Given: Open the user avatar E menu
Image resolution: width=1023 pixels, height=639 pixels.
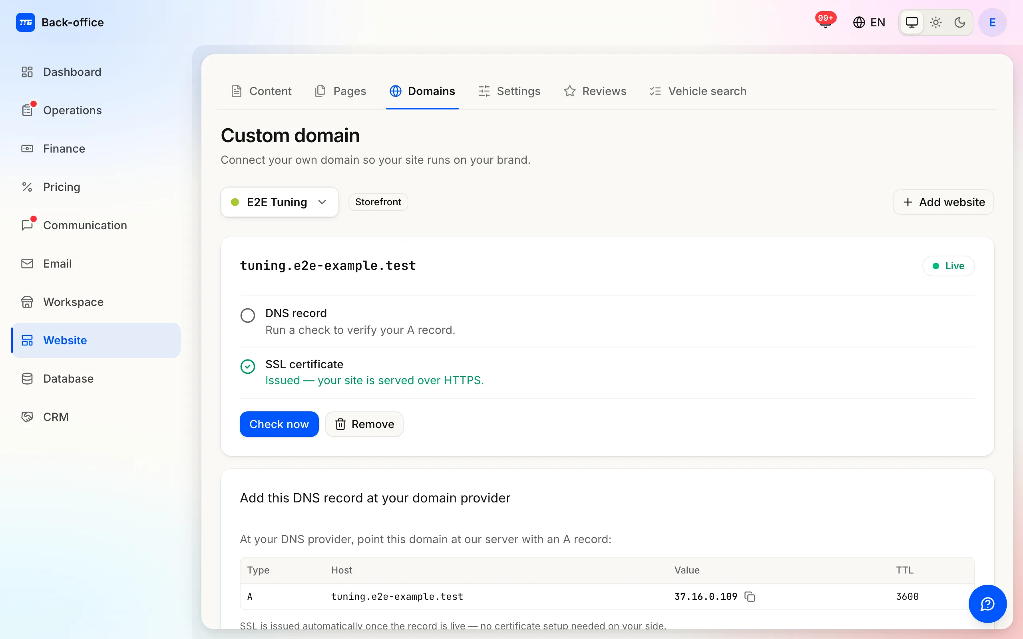Looking at the screenshot, I should pyautogui.click(x=992, y=22).
